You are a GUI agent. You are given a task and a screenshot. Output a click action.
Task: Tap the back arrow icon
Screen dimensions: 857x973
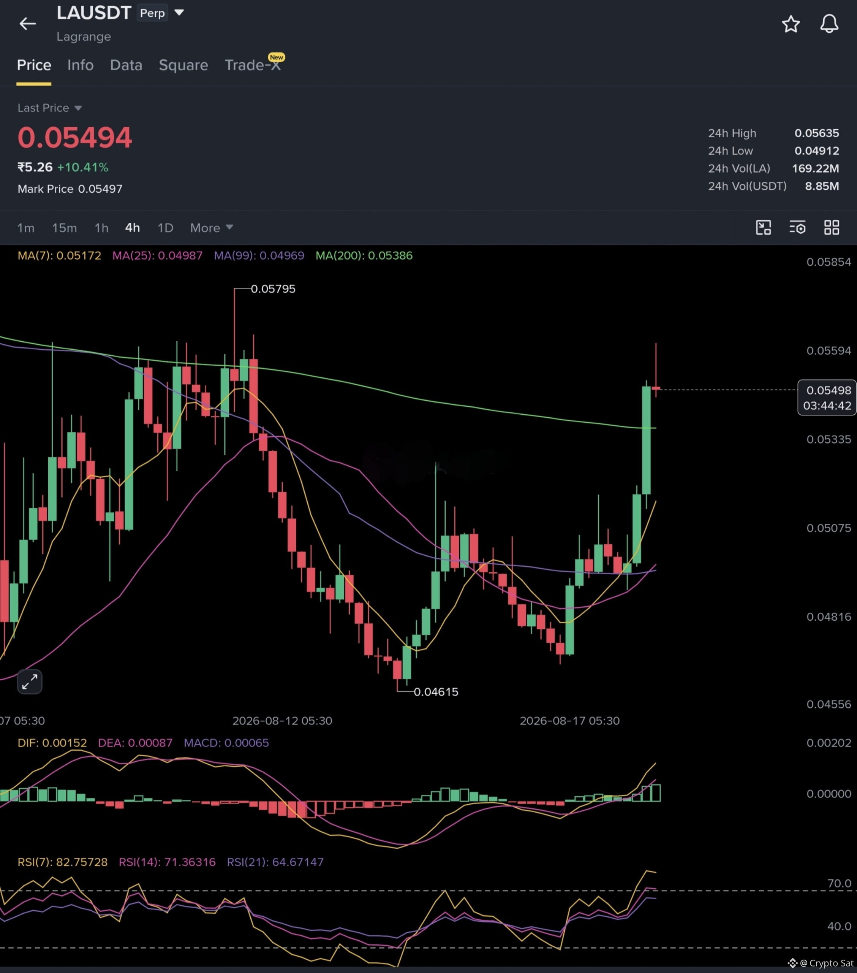click(28, 23)
